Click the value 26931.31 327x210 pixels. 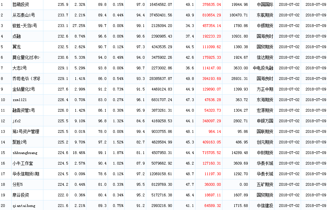click(240, 79)
